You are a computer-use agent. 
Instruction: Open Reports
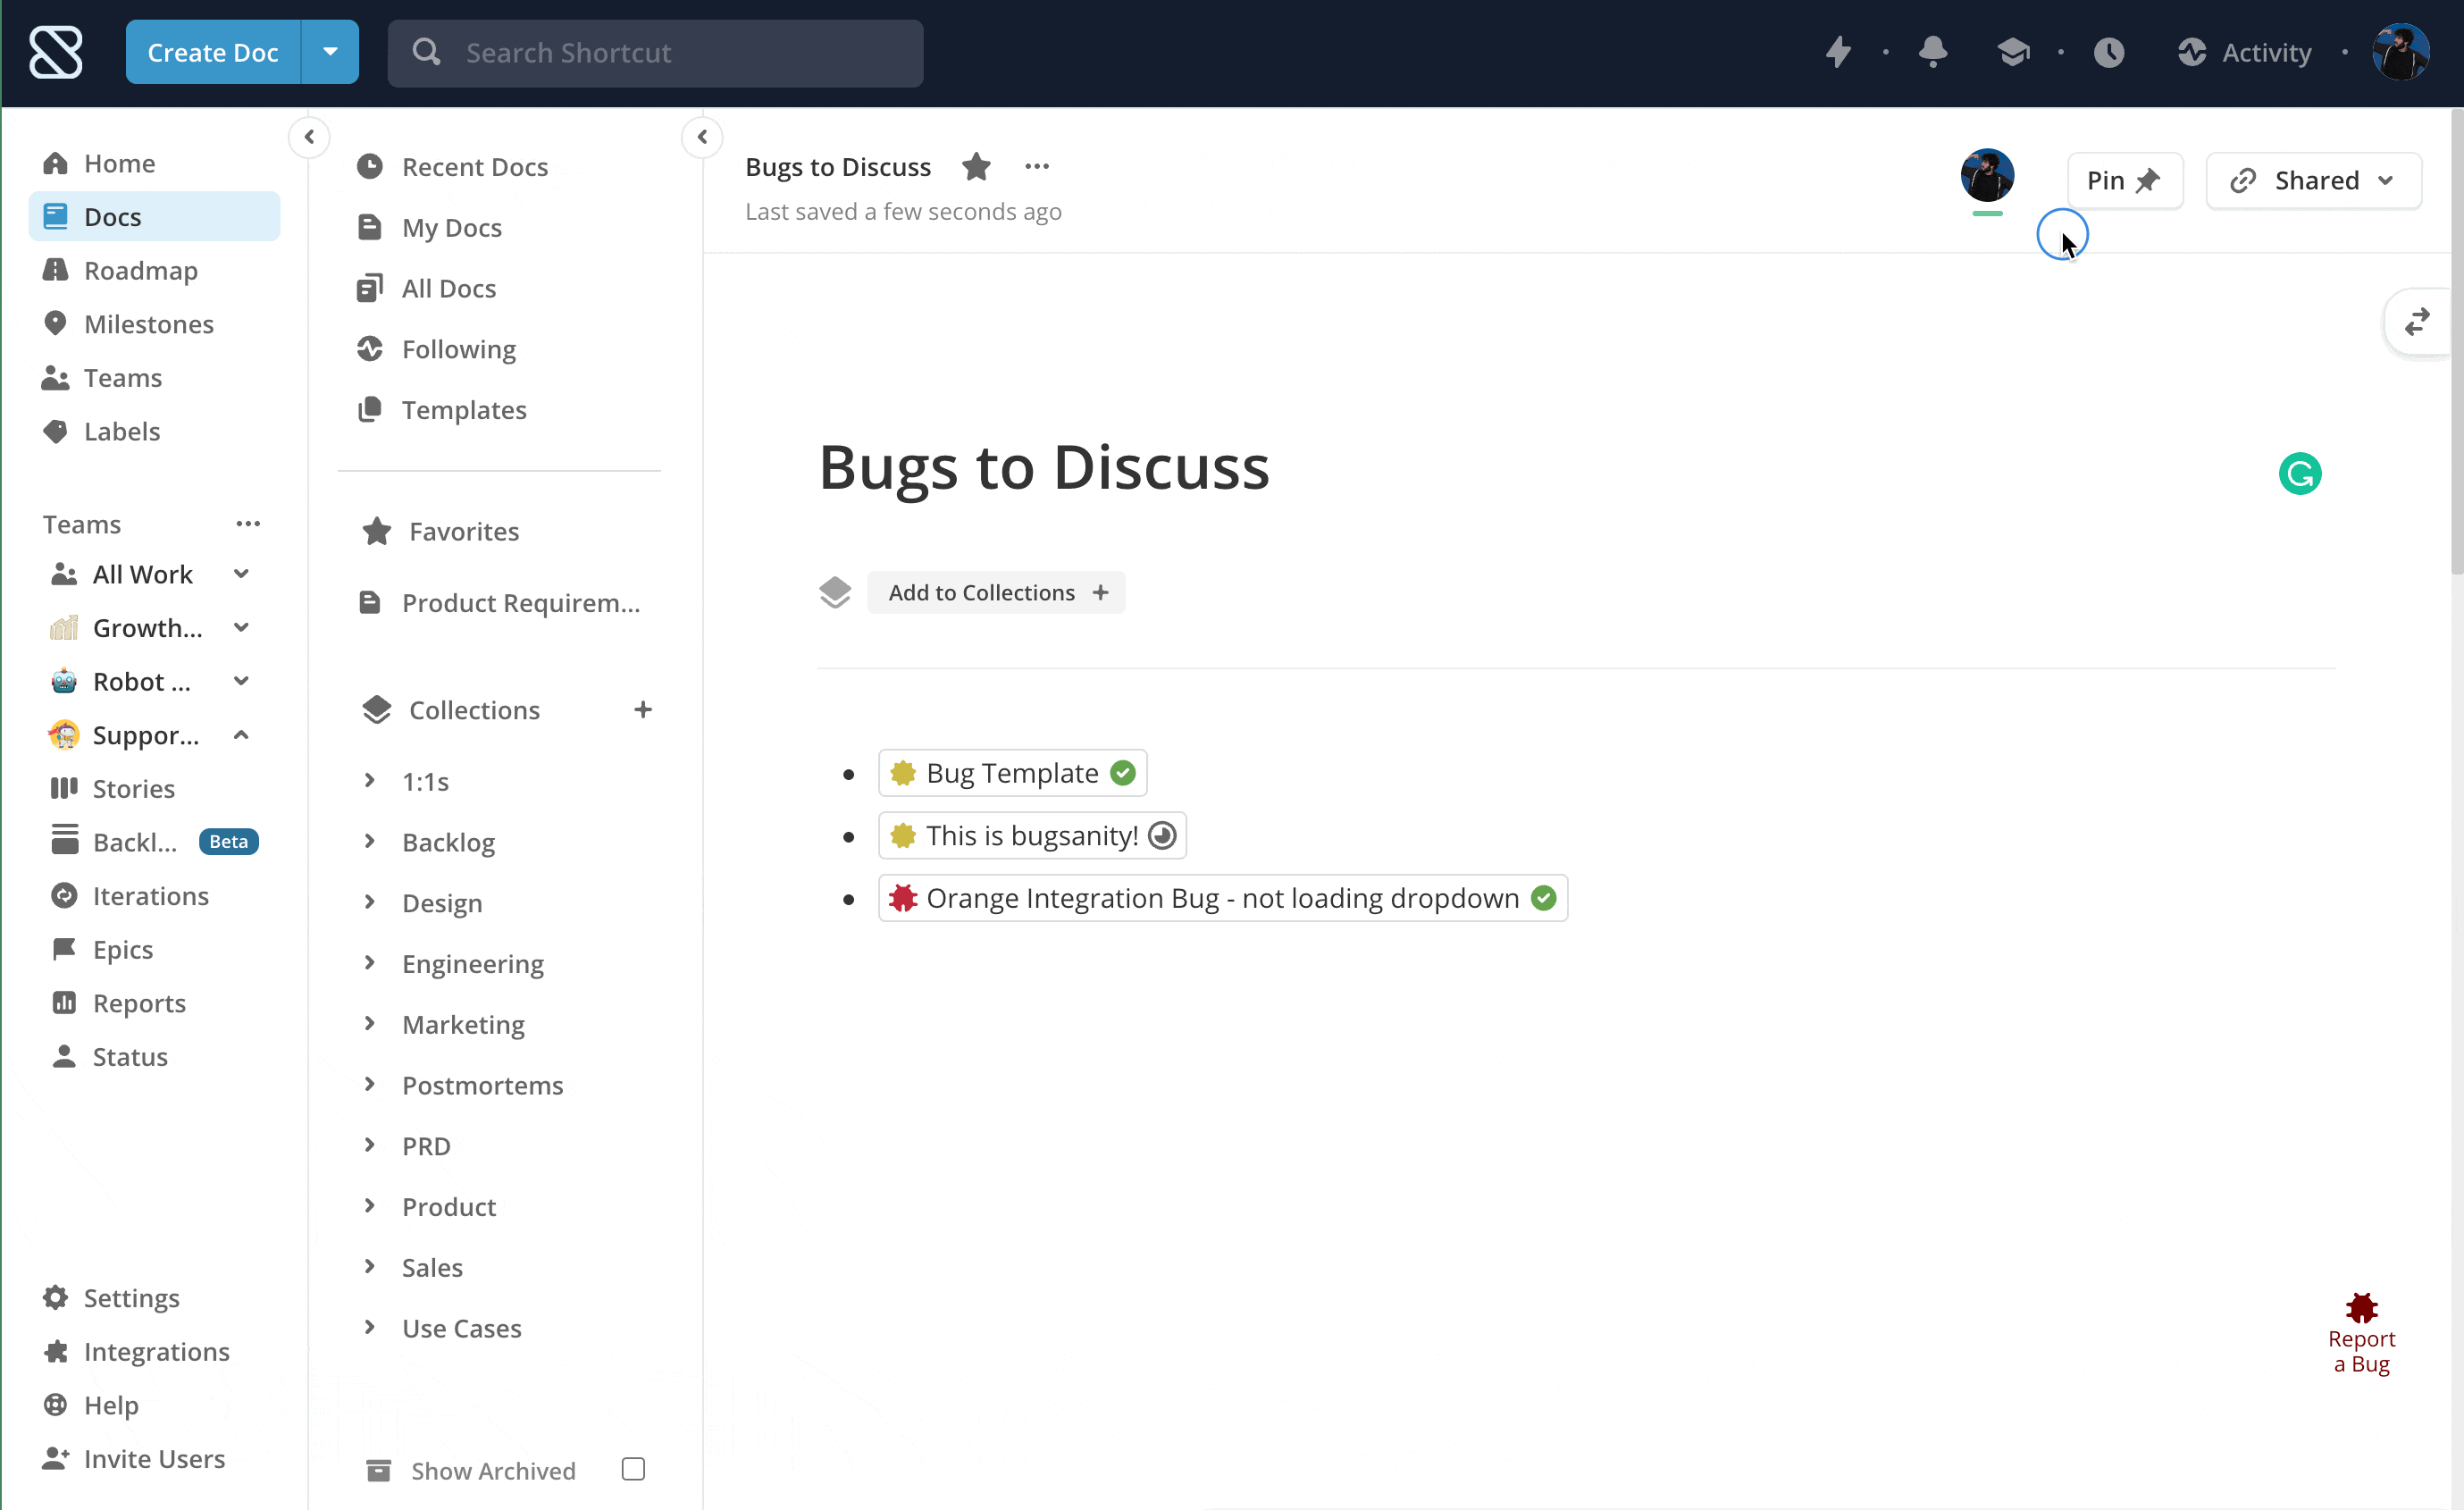pyautogui.click(x=155, y=1003)
